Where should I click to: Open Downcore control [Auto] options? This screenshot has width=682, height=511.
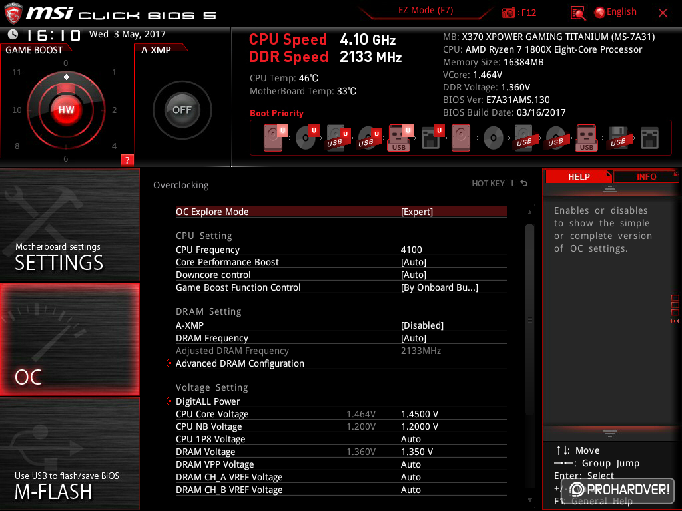(x=341, y=275)
